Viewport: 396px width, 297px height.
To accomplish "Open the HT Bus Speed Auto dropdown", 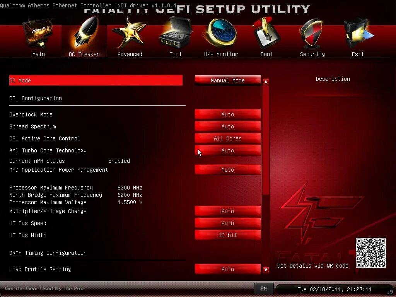I will click(x=227, y=223).
